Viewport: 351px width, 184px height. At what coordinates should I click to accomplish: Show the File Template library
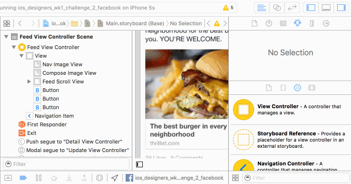click(269, 88)
